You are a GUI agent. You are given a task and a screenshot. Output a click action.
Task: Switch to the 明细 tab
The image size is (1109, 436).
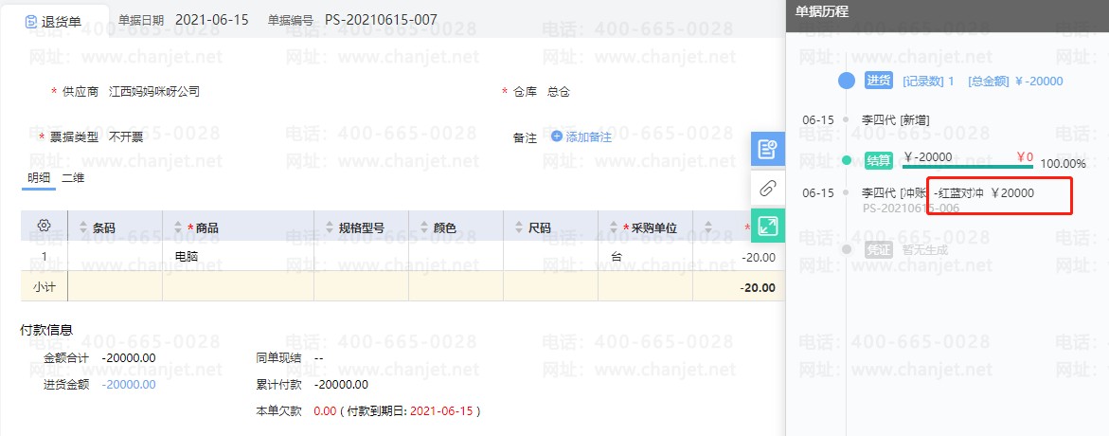click(38, 178)
